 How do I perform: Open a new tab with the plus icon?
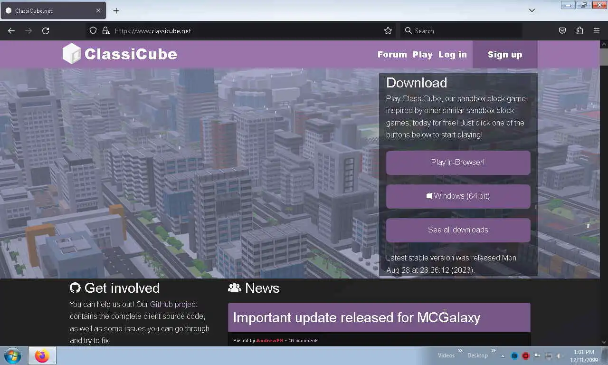[116, 10]
